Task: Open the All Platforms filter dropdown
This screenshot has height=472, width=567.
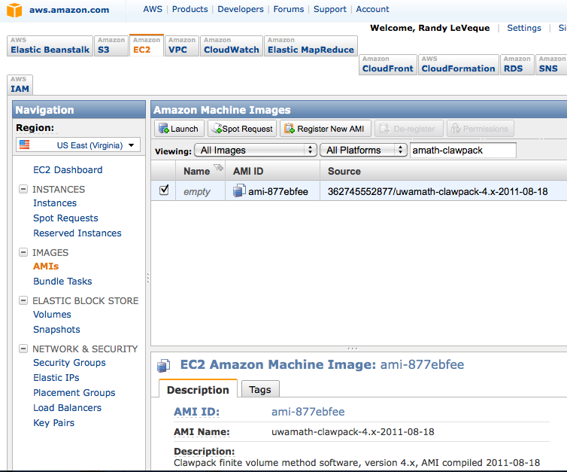Action: 363,151
